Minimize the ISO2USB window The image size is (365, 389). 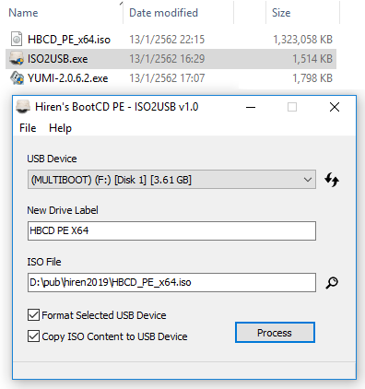tap(251, 107)
